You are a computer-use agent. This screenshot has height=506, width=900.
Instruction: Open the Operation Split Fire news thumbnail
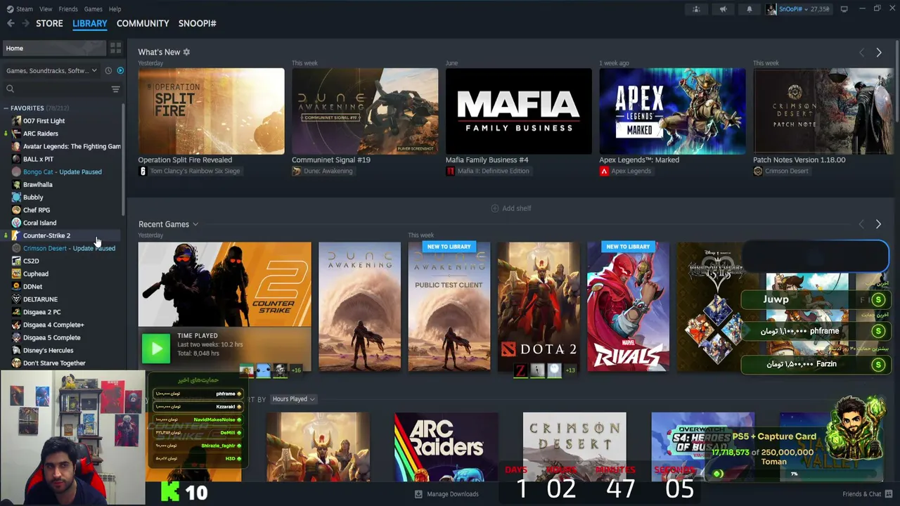(x=211, y=111)
